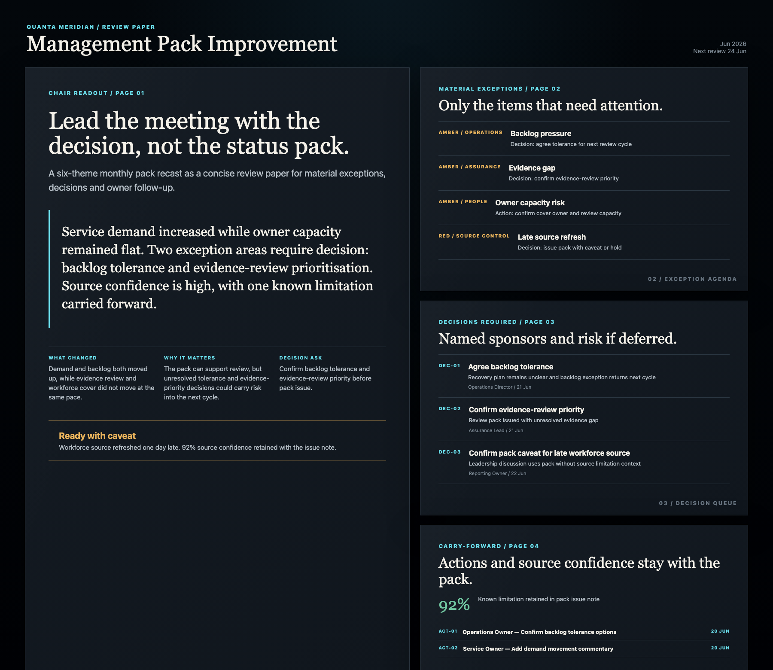Click headline 'Lead the meeting with the decision'
The width and height of the screenshot is (773, 670).
199,133
